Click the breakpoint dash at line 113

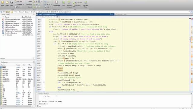click(x=41, y=65)
